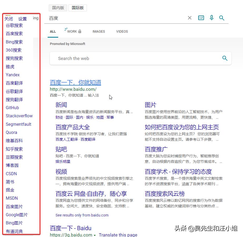Select the ALL results tab
This screenshot has width=243, height=237.
point(53,31)
